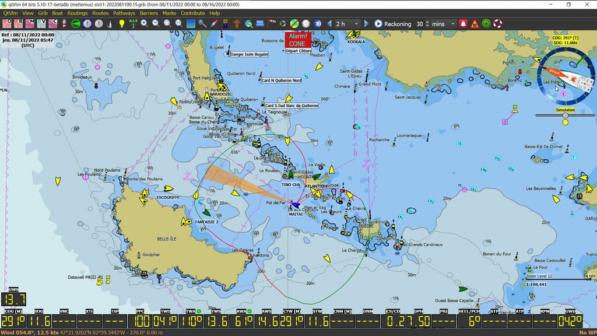The height and width of the screenshot is (336, 597).
Task: Click the Zoom Level 12 scale text
Action: click(539, 276)
